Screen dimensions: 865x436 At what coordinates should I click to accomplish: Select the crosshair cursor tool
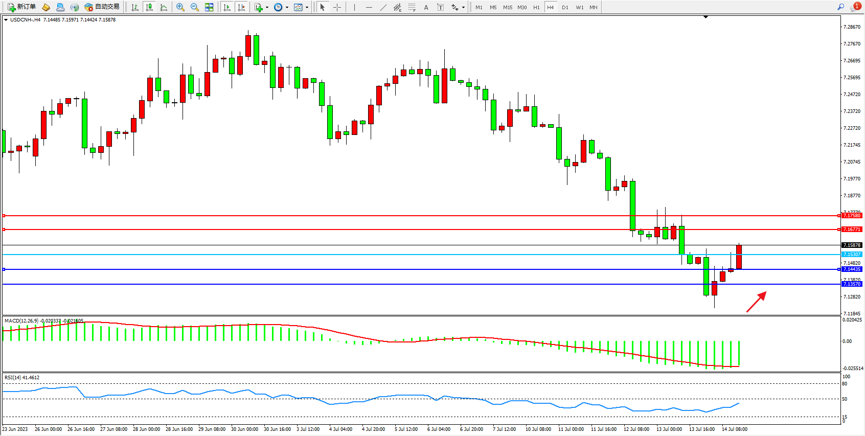tap(337, 7)
